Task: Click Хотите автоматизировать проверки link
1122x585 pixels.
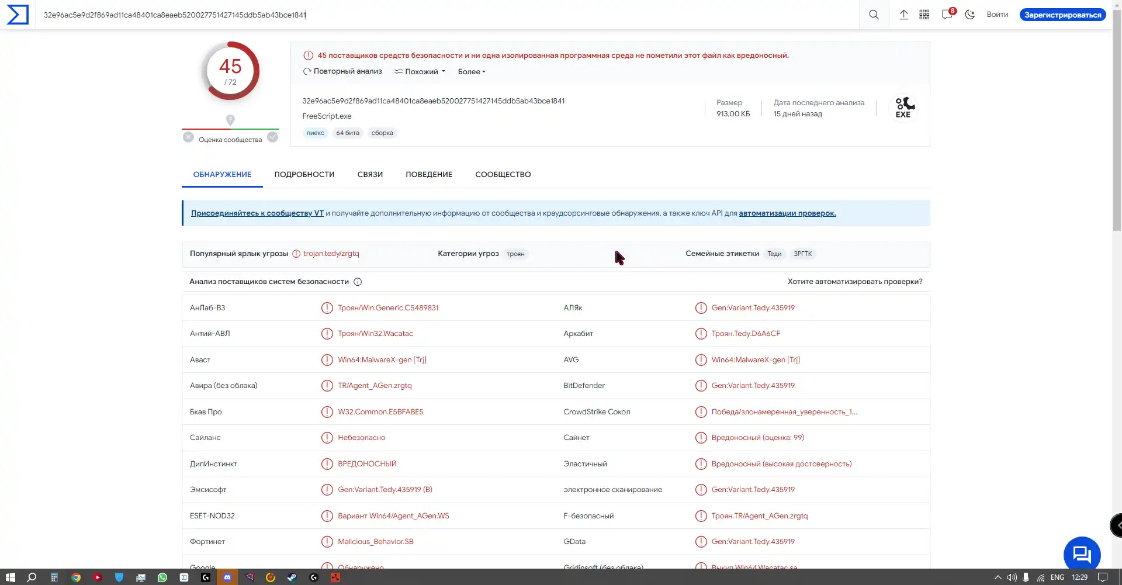Action: point(855,282)
